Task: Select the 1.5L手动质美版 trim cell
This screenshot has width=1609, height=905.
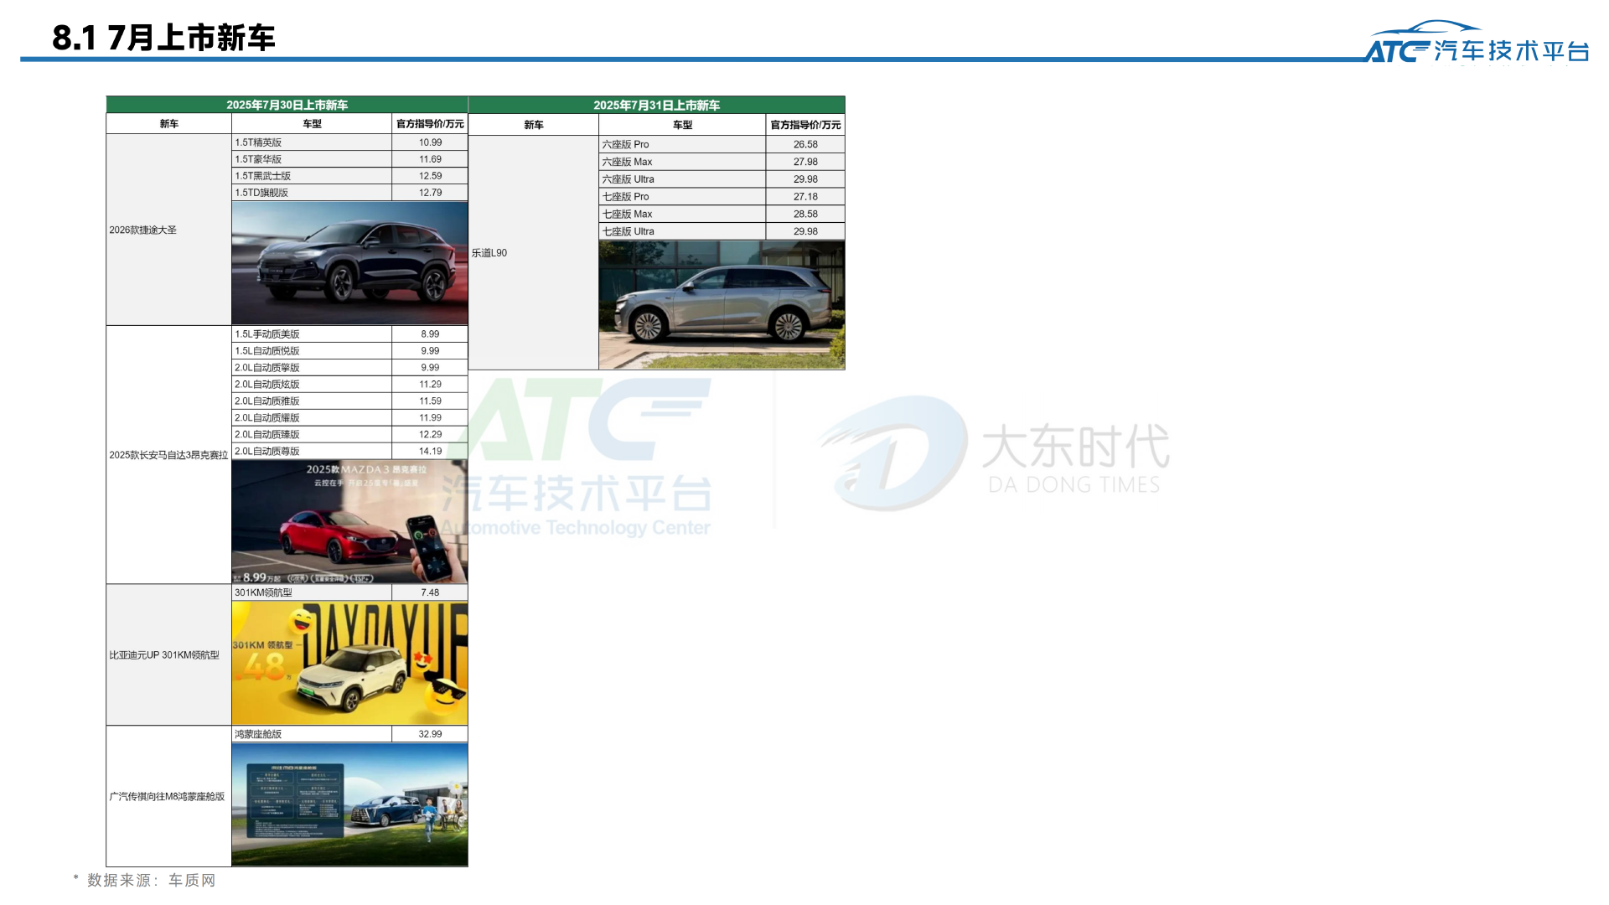Action: (312, 334)
